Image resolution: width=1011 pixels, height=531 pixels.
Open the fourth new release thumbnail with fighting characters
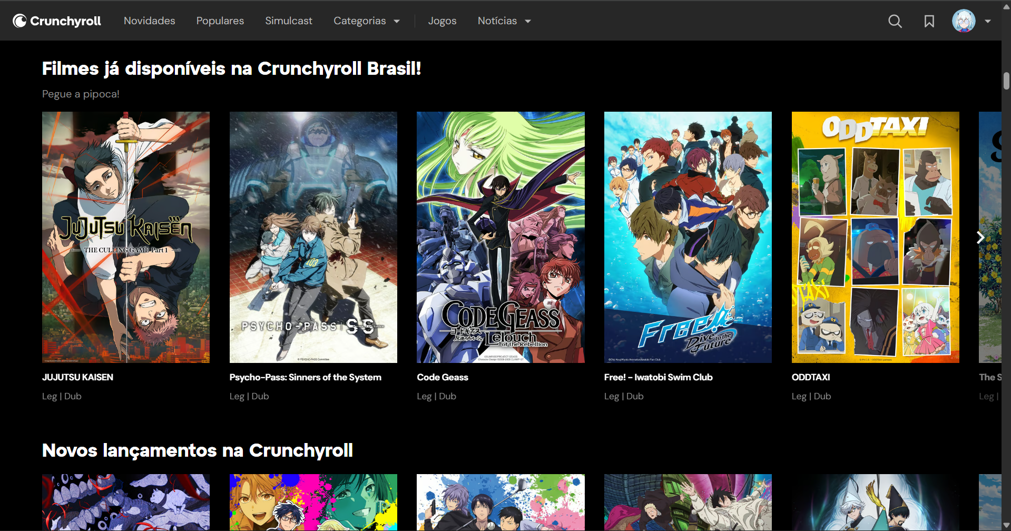pyautogui.click(x=688, y=502)
